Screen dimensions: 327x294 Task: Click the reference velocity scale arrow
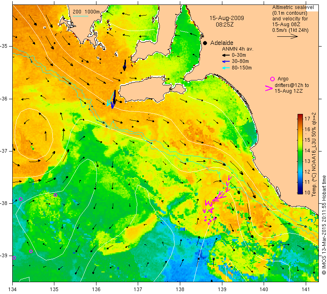pyautogui.click(x=287, y=36)
